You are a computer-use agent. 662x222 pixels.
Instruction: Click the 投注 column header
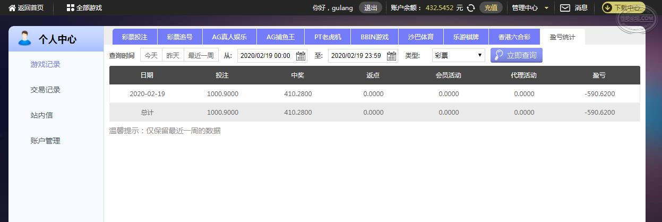point(222,75)
